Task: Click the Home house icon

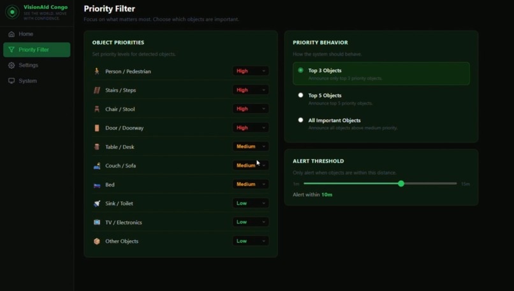Action: 11,34
